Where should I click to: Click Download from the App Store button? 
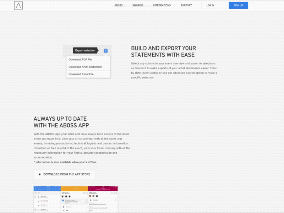pos(64,174)
